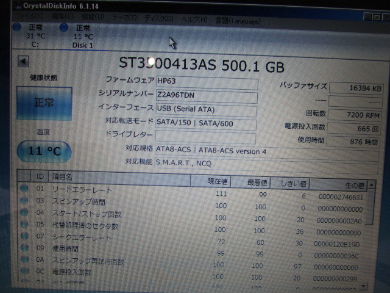This screenshot has width=390, height=293.
Task: Click the 11 °C temperature button
Action: click(x=44, y=151)
